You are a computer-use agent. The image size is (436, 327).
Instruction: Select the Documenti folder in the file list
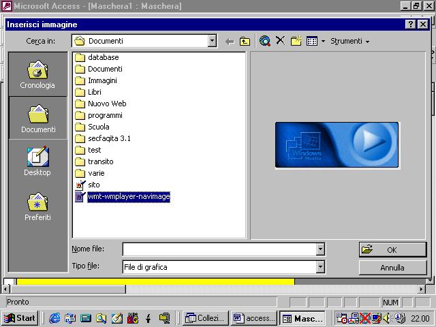tap(99, 69)
